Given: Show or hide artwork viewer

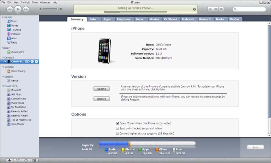Looking at the screenshot, I should (34, 160).
